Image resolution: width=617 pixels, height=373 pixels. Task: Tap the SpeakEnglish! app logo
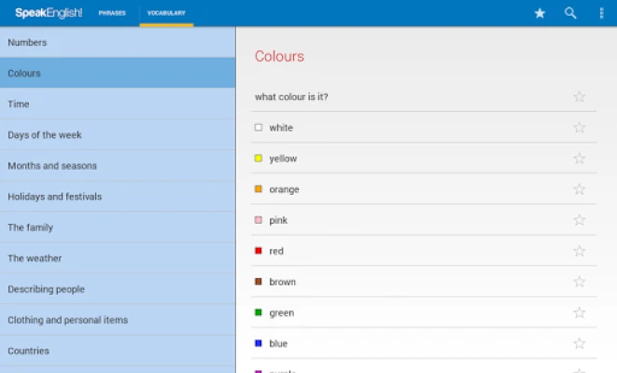49,13
